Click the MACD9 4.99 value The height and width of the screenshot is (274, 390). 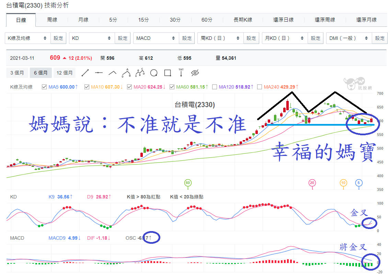tap(65, 238)
